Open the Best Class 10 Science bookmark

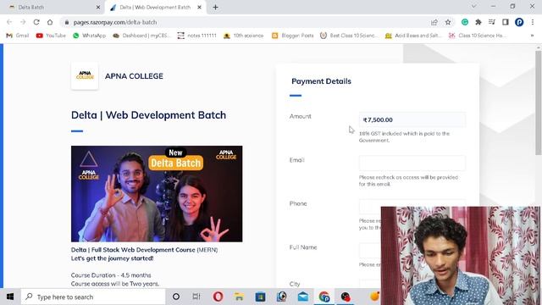click(349, 36)
